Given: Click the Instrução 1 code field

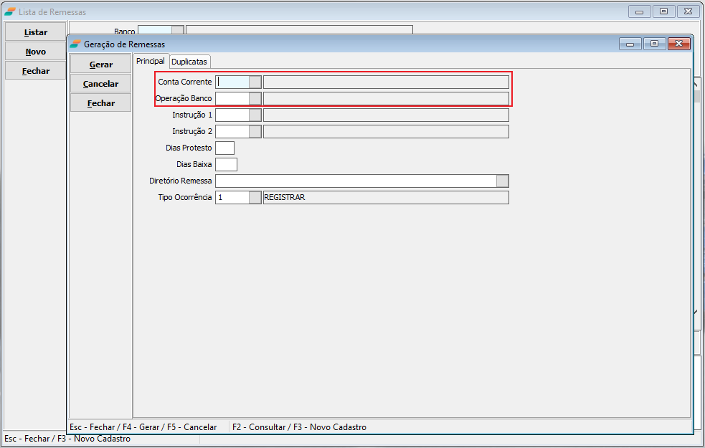Looking at the screenshot, I should (232, 115).
